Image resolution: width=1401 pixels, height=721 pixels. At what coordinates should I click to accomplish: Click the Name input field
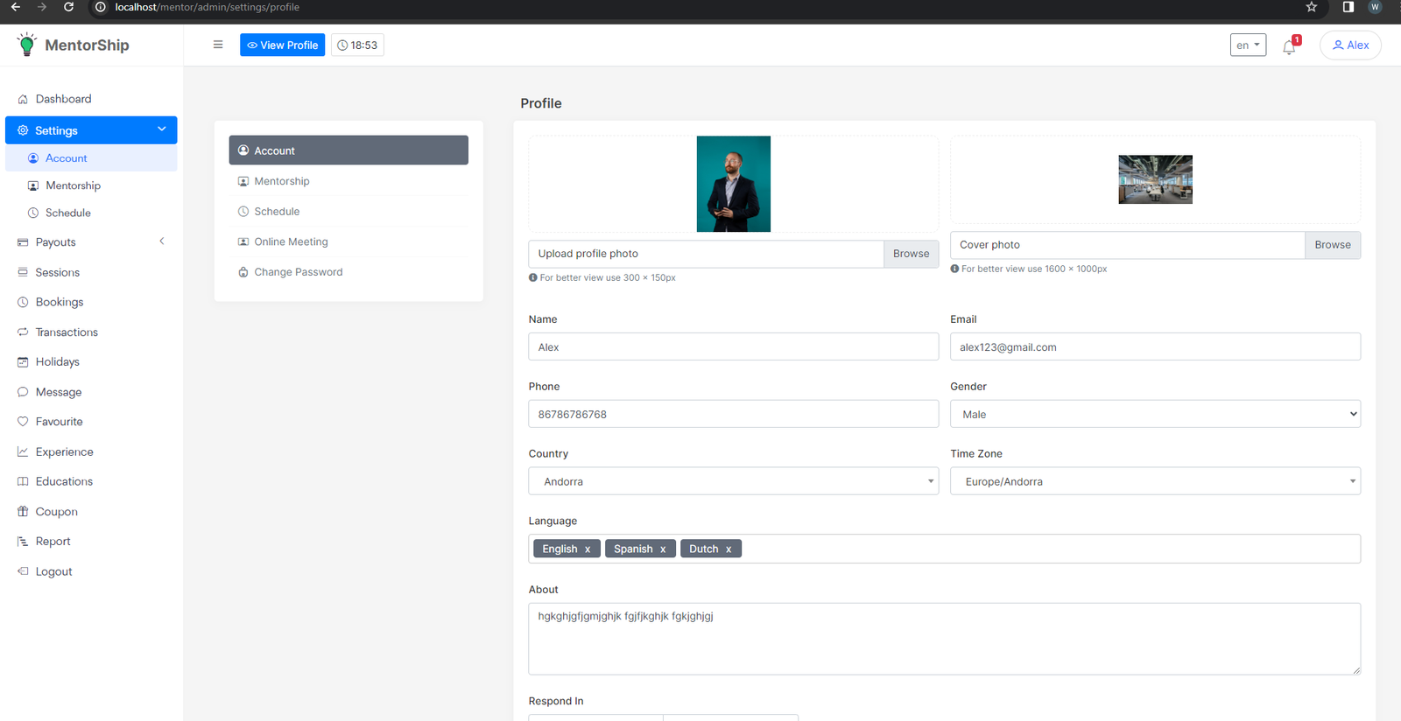click(x=733, y=347)
